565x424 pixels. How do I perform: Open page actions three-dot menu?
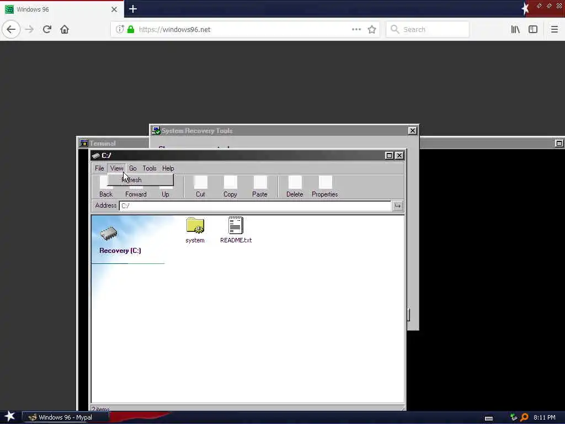tap(356, 29)
